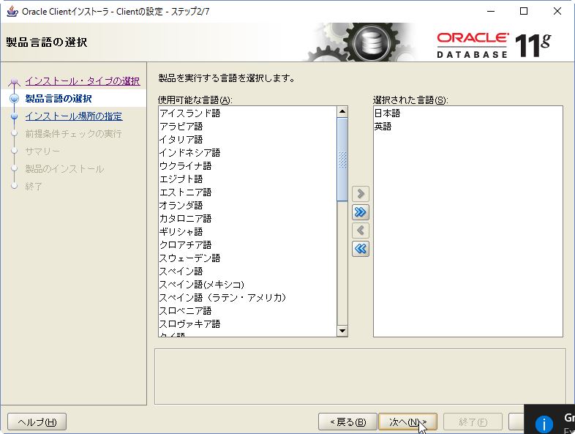Click the remove all languages double-arrow button

coord(361,249)
